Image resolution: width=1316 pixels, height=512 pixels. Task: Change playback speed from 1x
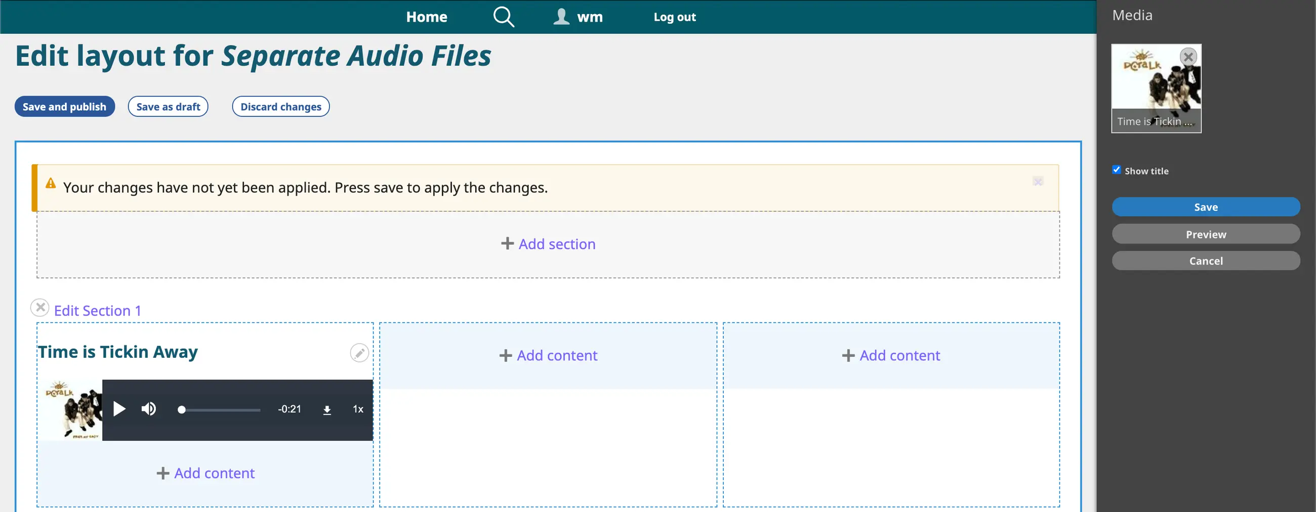[x=358, y=409]
